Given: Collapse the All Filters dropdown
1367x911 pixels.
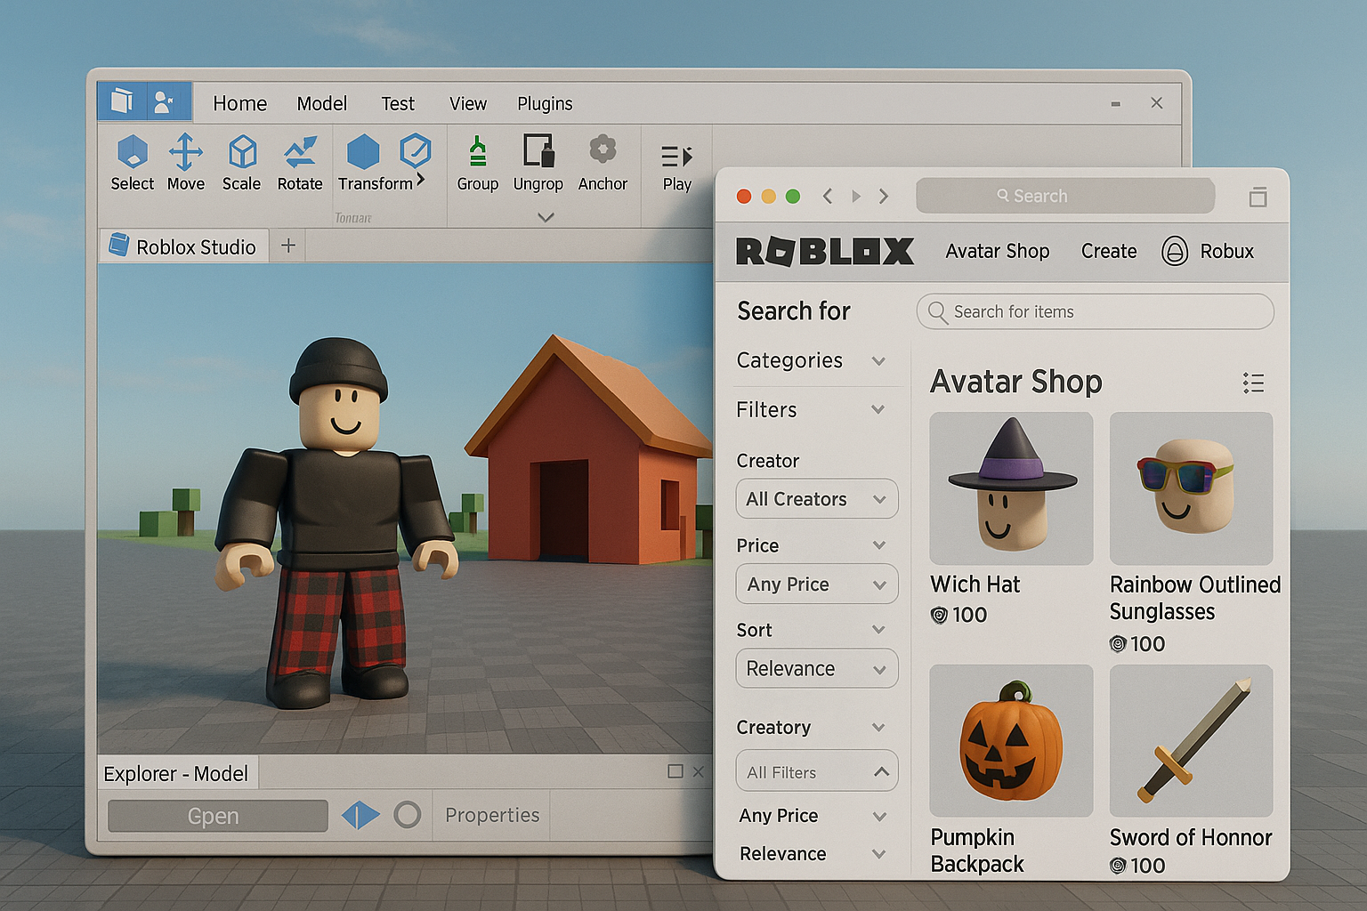Looking at the screenshot, I should [817, 771].
